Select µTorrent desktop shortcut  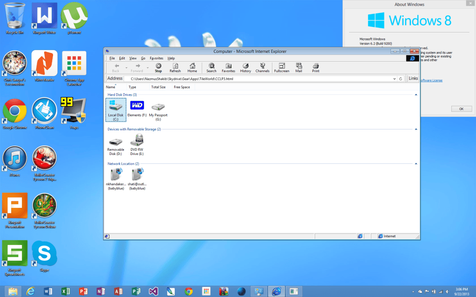[x=74, y=19]
